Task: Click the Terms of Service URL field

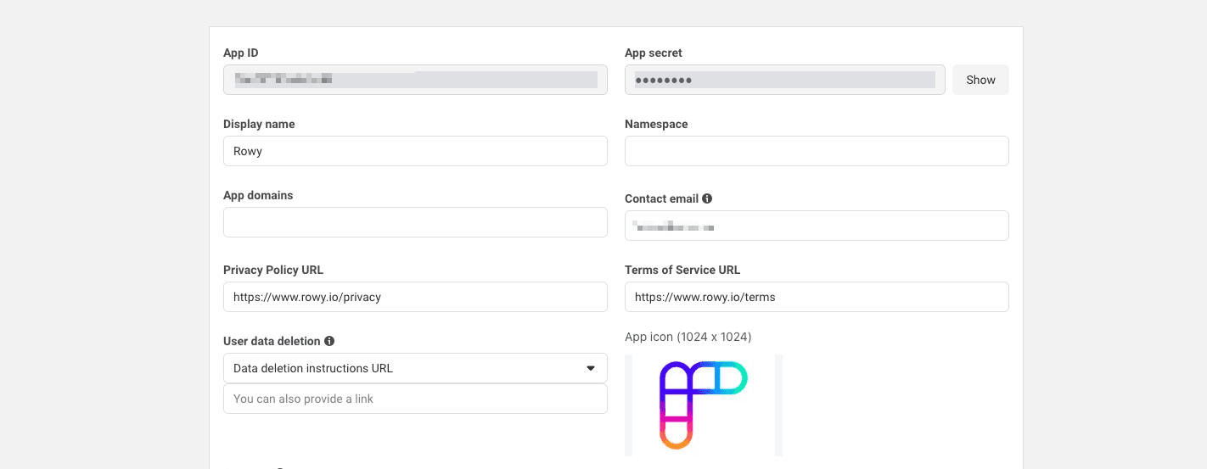Action: 817,297
